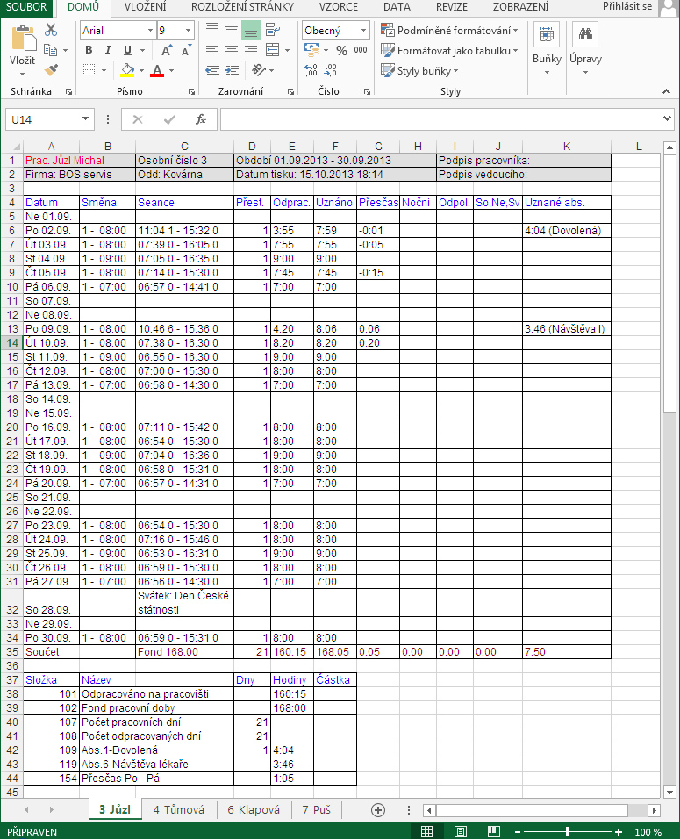Click the 100 % zoom level
Screen dimensions: 680x840
click(648, 832)
